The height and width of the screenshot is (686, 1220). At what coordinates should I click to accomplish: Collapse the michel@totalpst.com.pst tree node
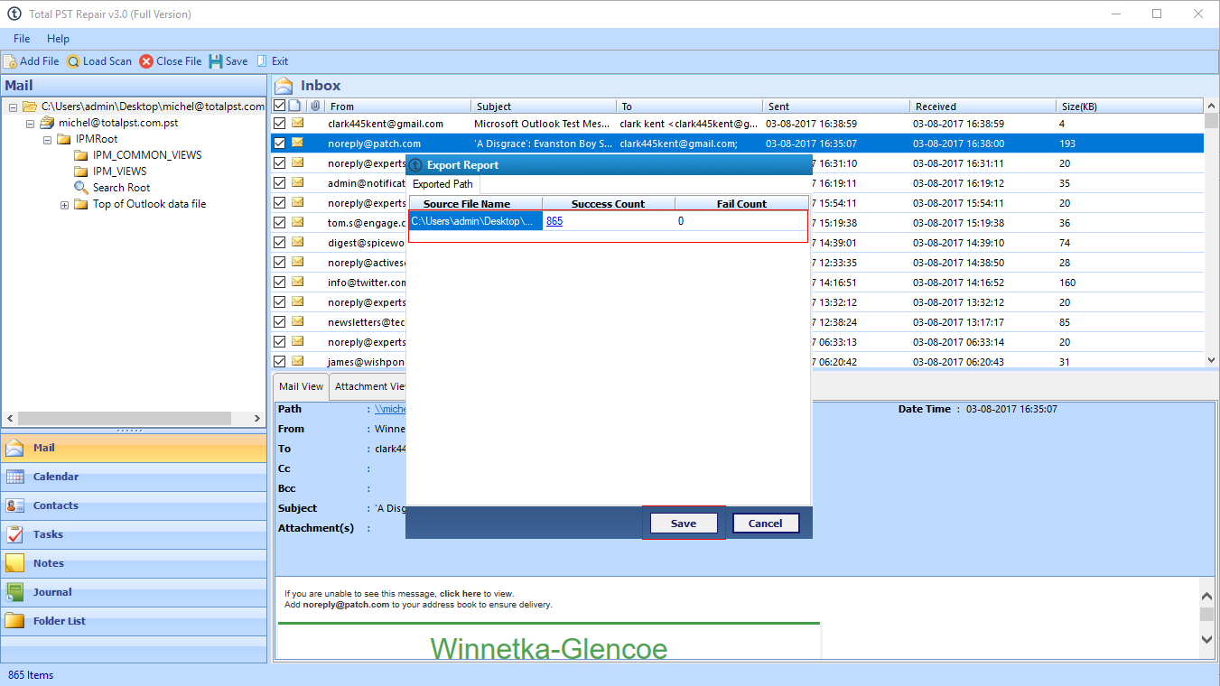30,124
